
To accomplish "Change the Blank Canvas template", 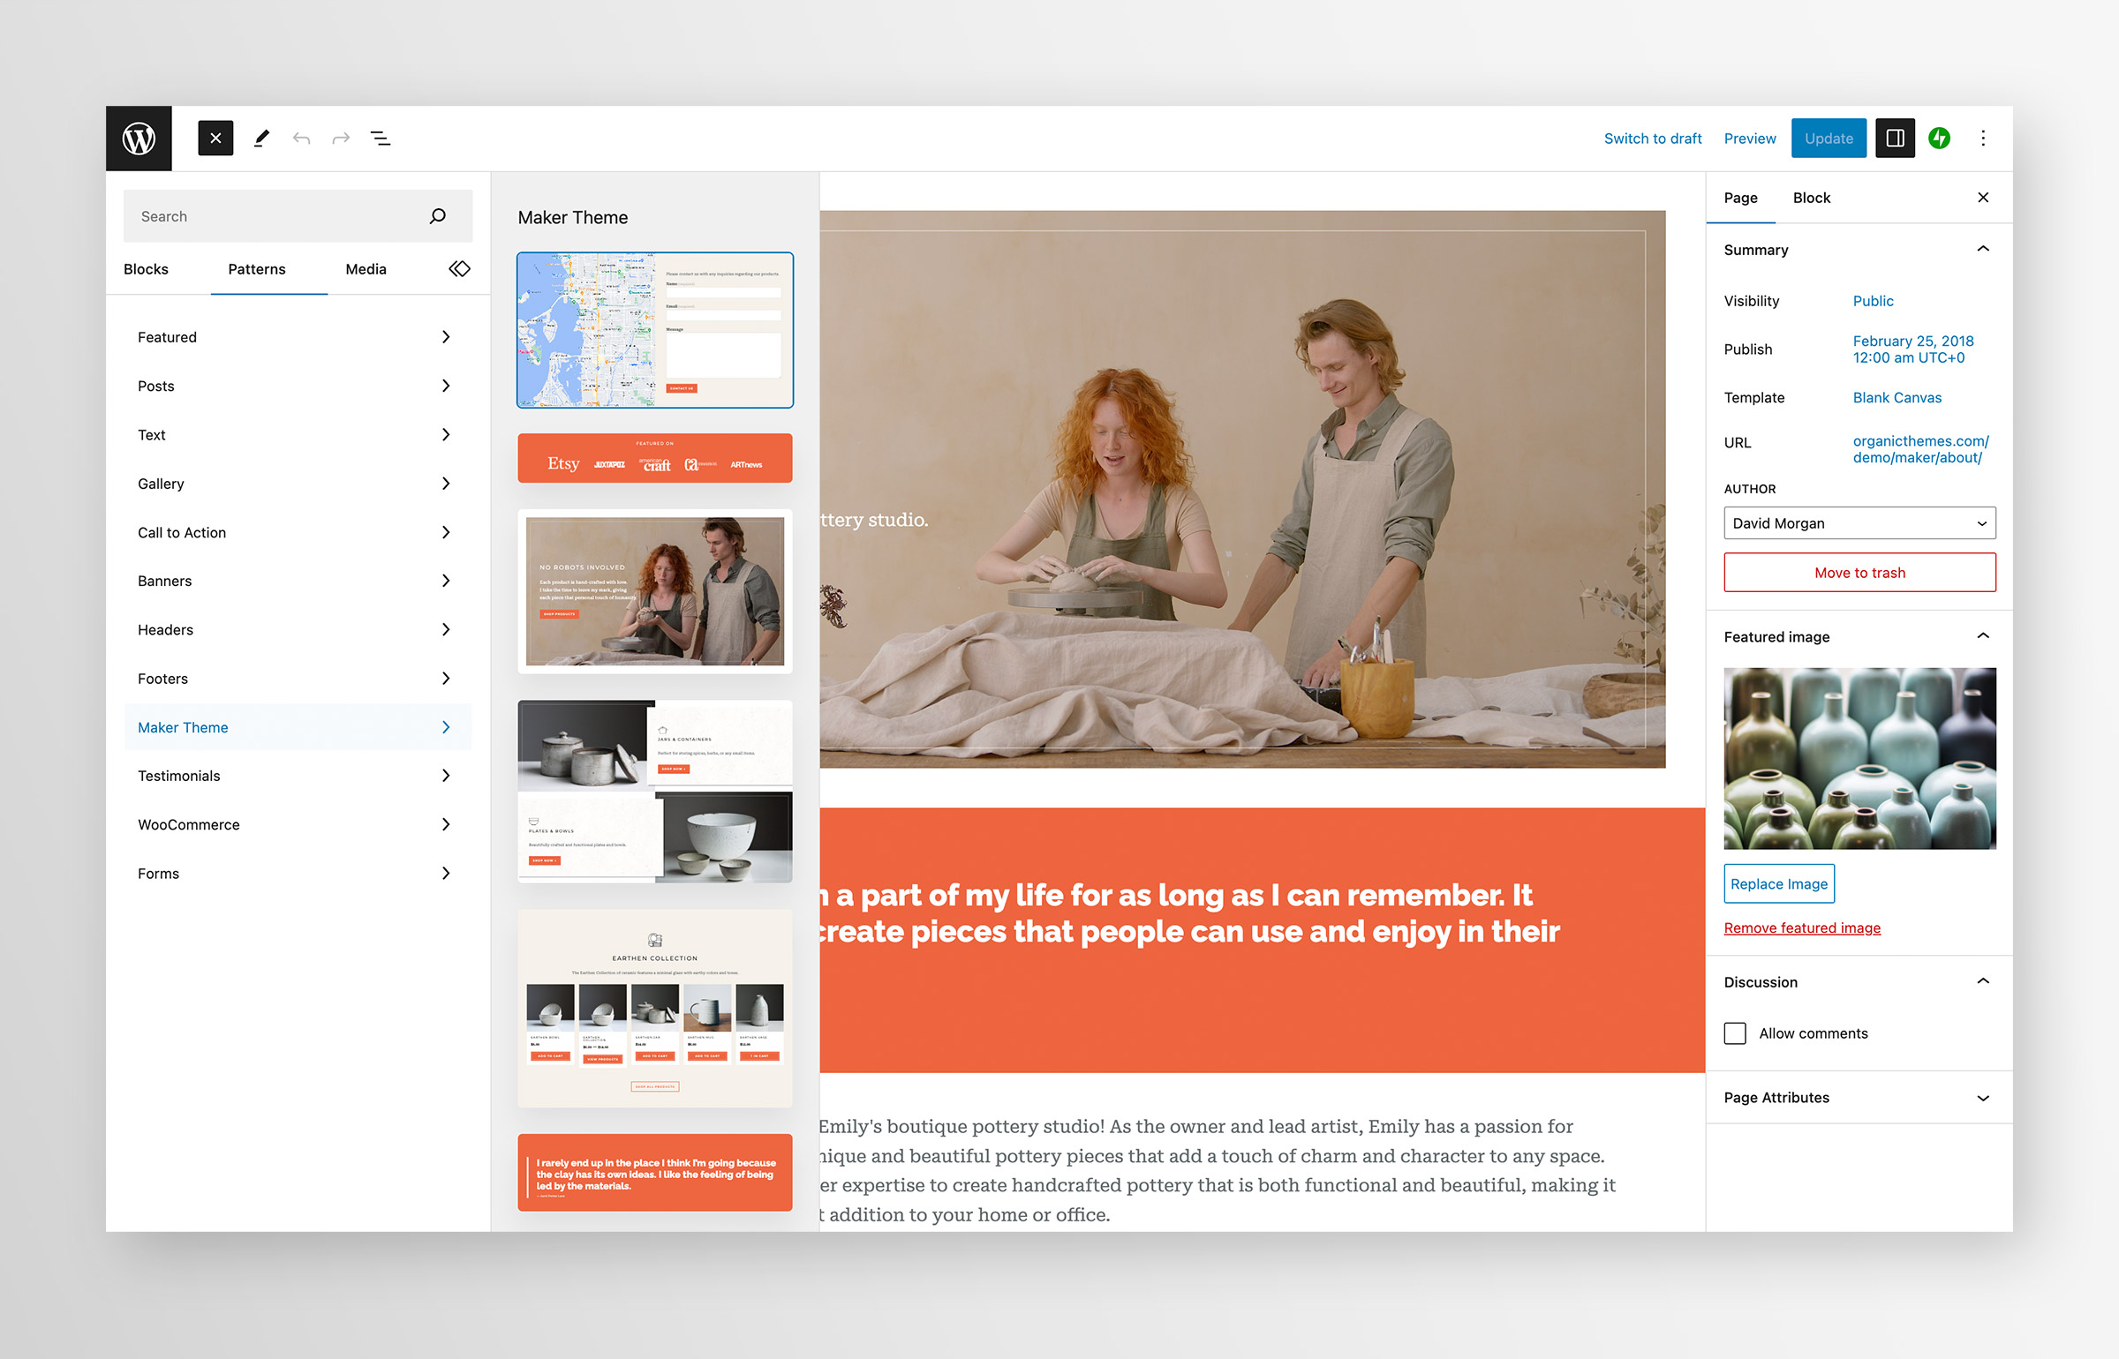I will [1897, 398].
